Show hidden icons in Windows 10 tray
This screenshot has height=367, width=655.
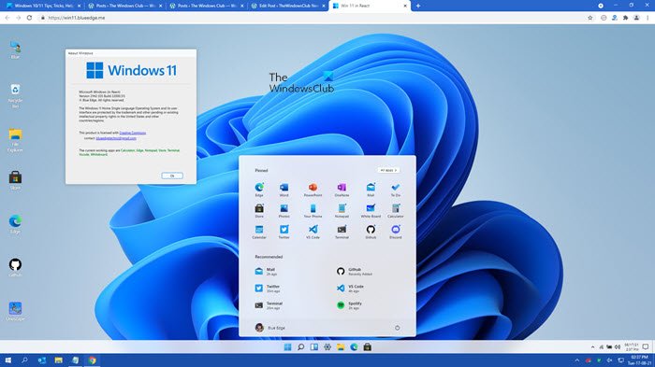click(577, 360)
